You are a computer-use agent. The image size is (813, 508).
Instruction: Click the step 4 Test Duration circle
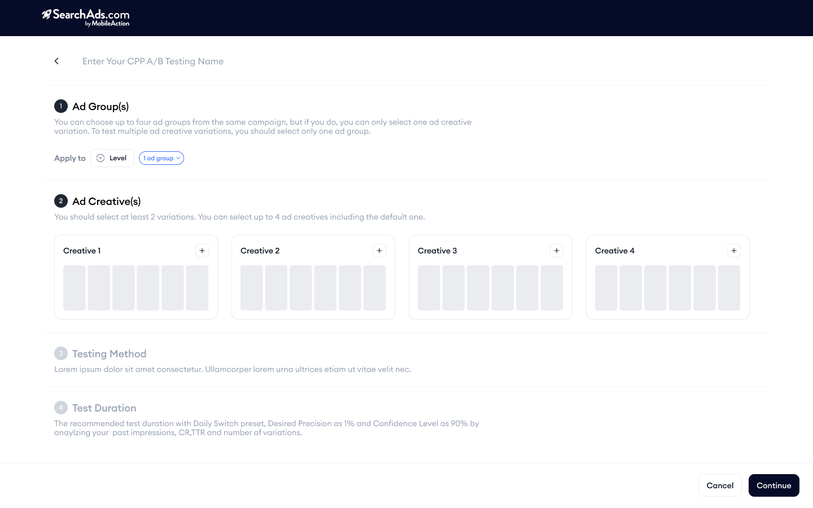click(x=60, y=407)
